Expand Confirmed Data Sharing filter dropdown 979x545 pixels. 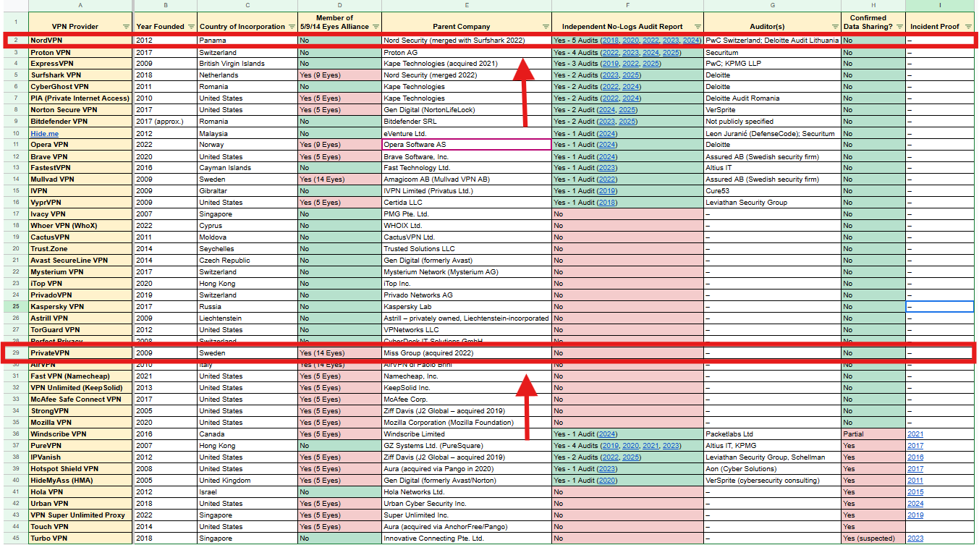tap(898, 27)
